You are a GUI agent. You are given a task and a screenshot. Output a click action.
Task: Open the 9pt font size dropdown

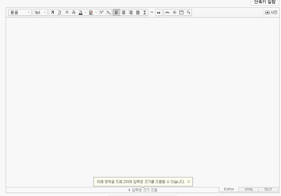pos(40,12)
